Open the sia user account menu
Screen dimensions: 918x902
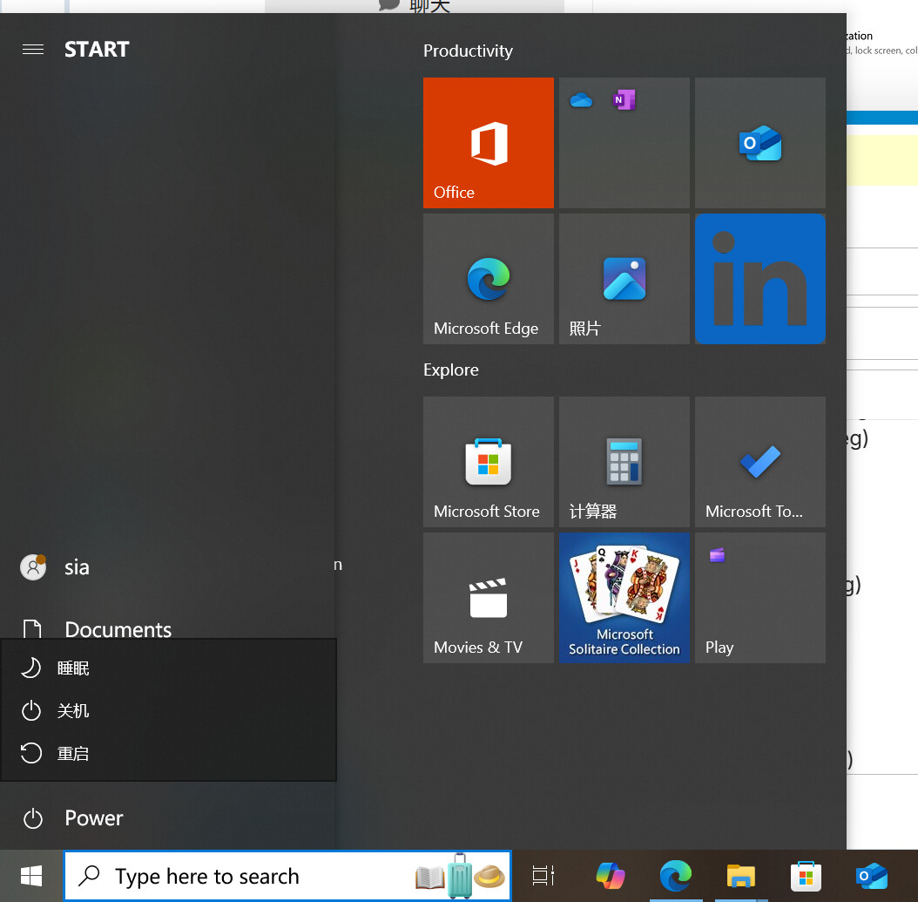168,567
